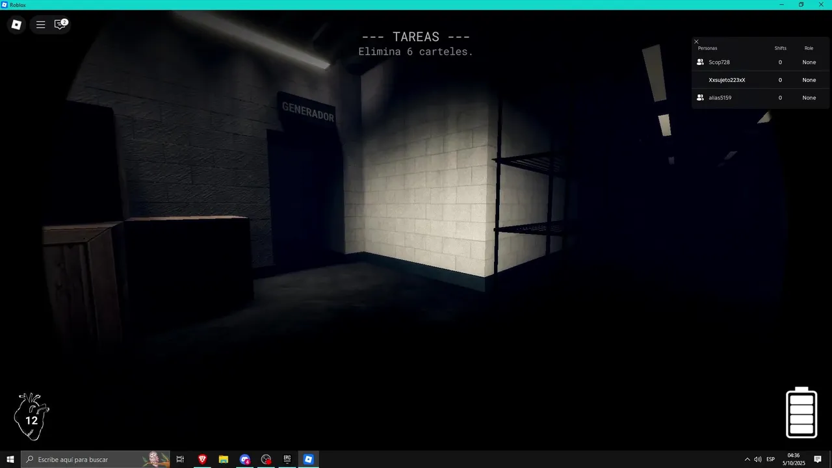The width and height of the screenshot is (832, 468).
Task: Open the volume control in the tray
Action: point(758,460)
